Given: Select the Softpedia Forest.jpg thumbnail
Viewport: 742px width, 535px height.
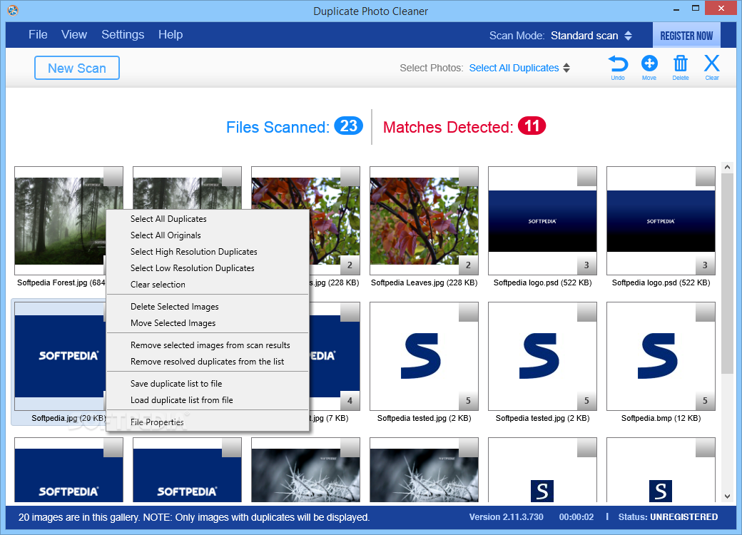Looking at the screenshot, I should tap(60, 220).
